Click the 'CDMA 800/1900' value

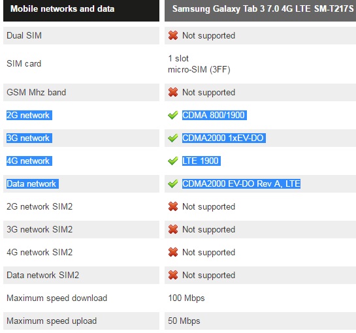(214, 115)
